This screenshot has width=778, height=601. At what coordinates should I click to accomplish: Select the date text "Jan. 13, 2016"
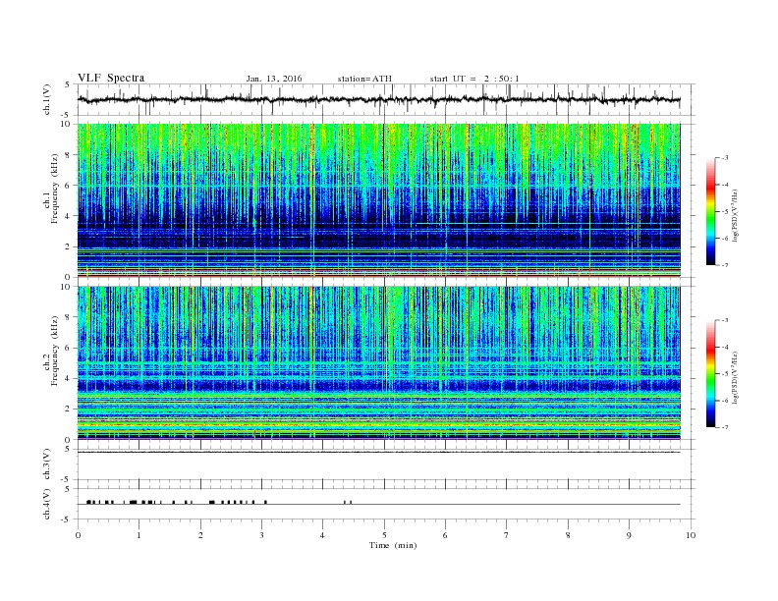point(274,79)
